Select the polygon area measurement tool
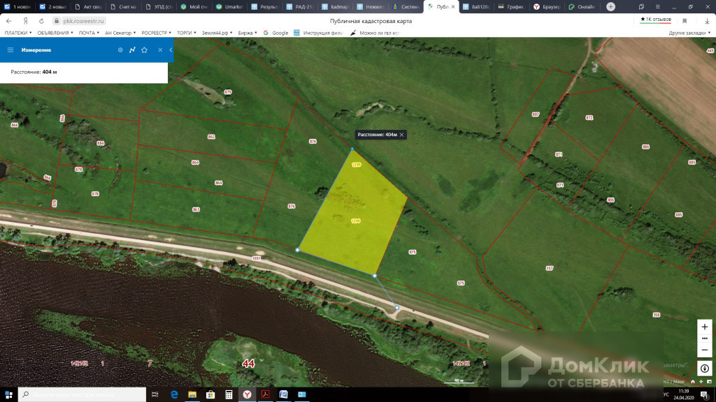Viewport: 716px width, 402px height. click(x=144, y=50)
